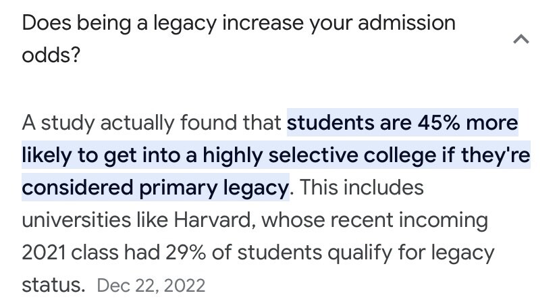Click the phrase "A study actually found that"
This screenshot has height=308, width=559.
(151, 123)
